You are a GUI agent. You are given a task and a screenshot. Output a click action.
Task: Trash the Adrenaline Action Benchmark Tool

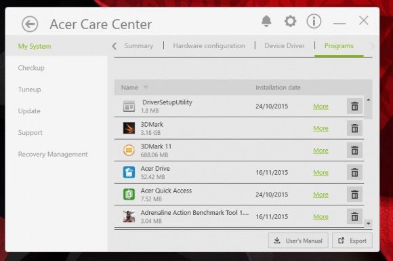354,217
